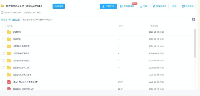Select the checkbox for 赖氏经典英语语法.pdf

pyautogui.click(x=4, y=82)
